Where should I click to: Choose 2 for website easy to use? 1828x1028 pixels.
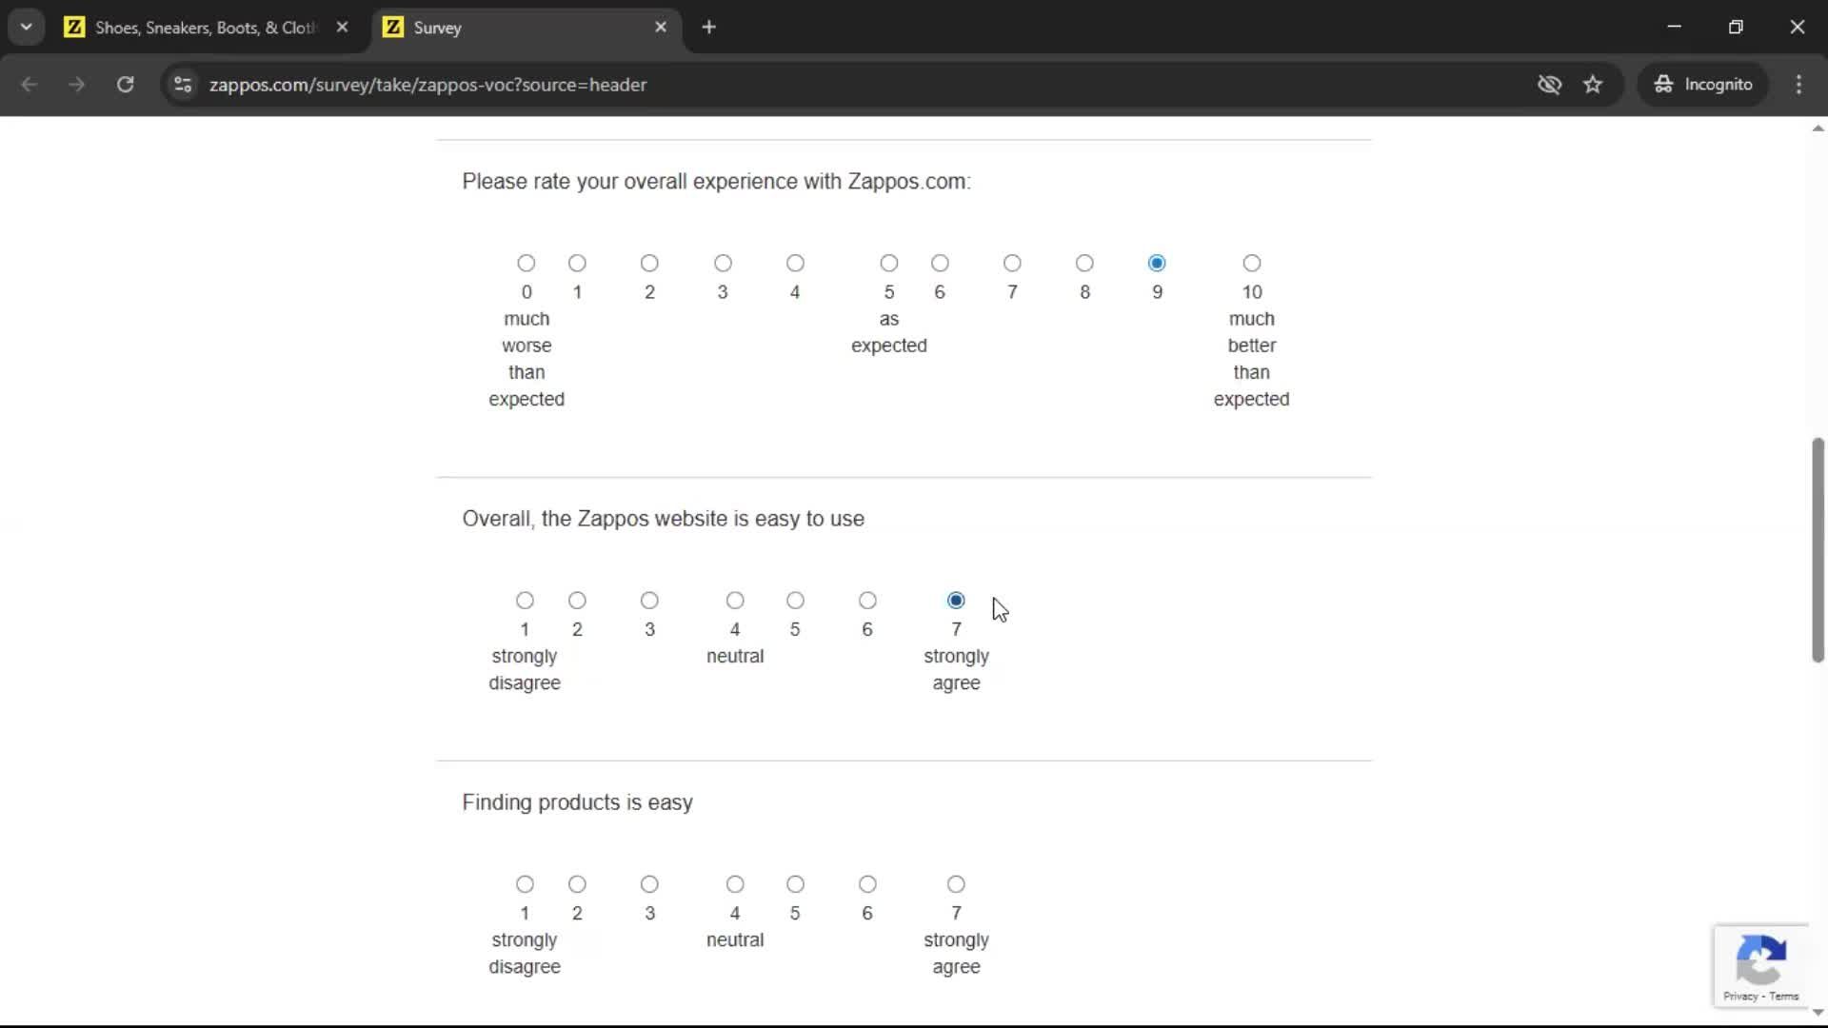tap(577, 600)
